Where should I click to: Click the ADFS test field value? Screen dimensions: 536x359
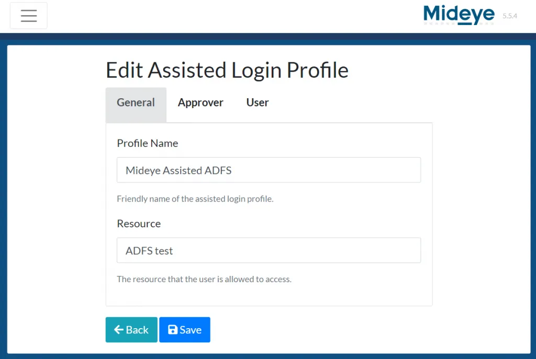[x=149, y=250]
